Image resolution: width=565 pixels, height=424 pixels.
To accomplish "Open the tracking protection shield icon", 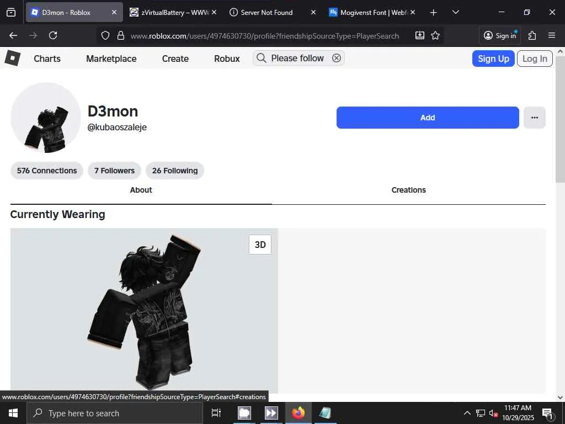I will 105,35.
